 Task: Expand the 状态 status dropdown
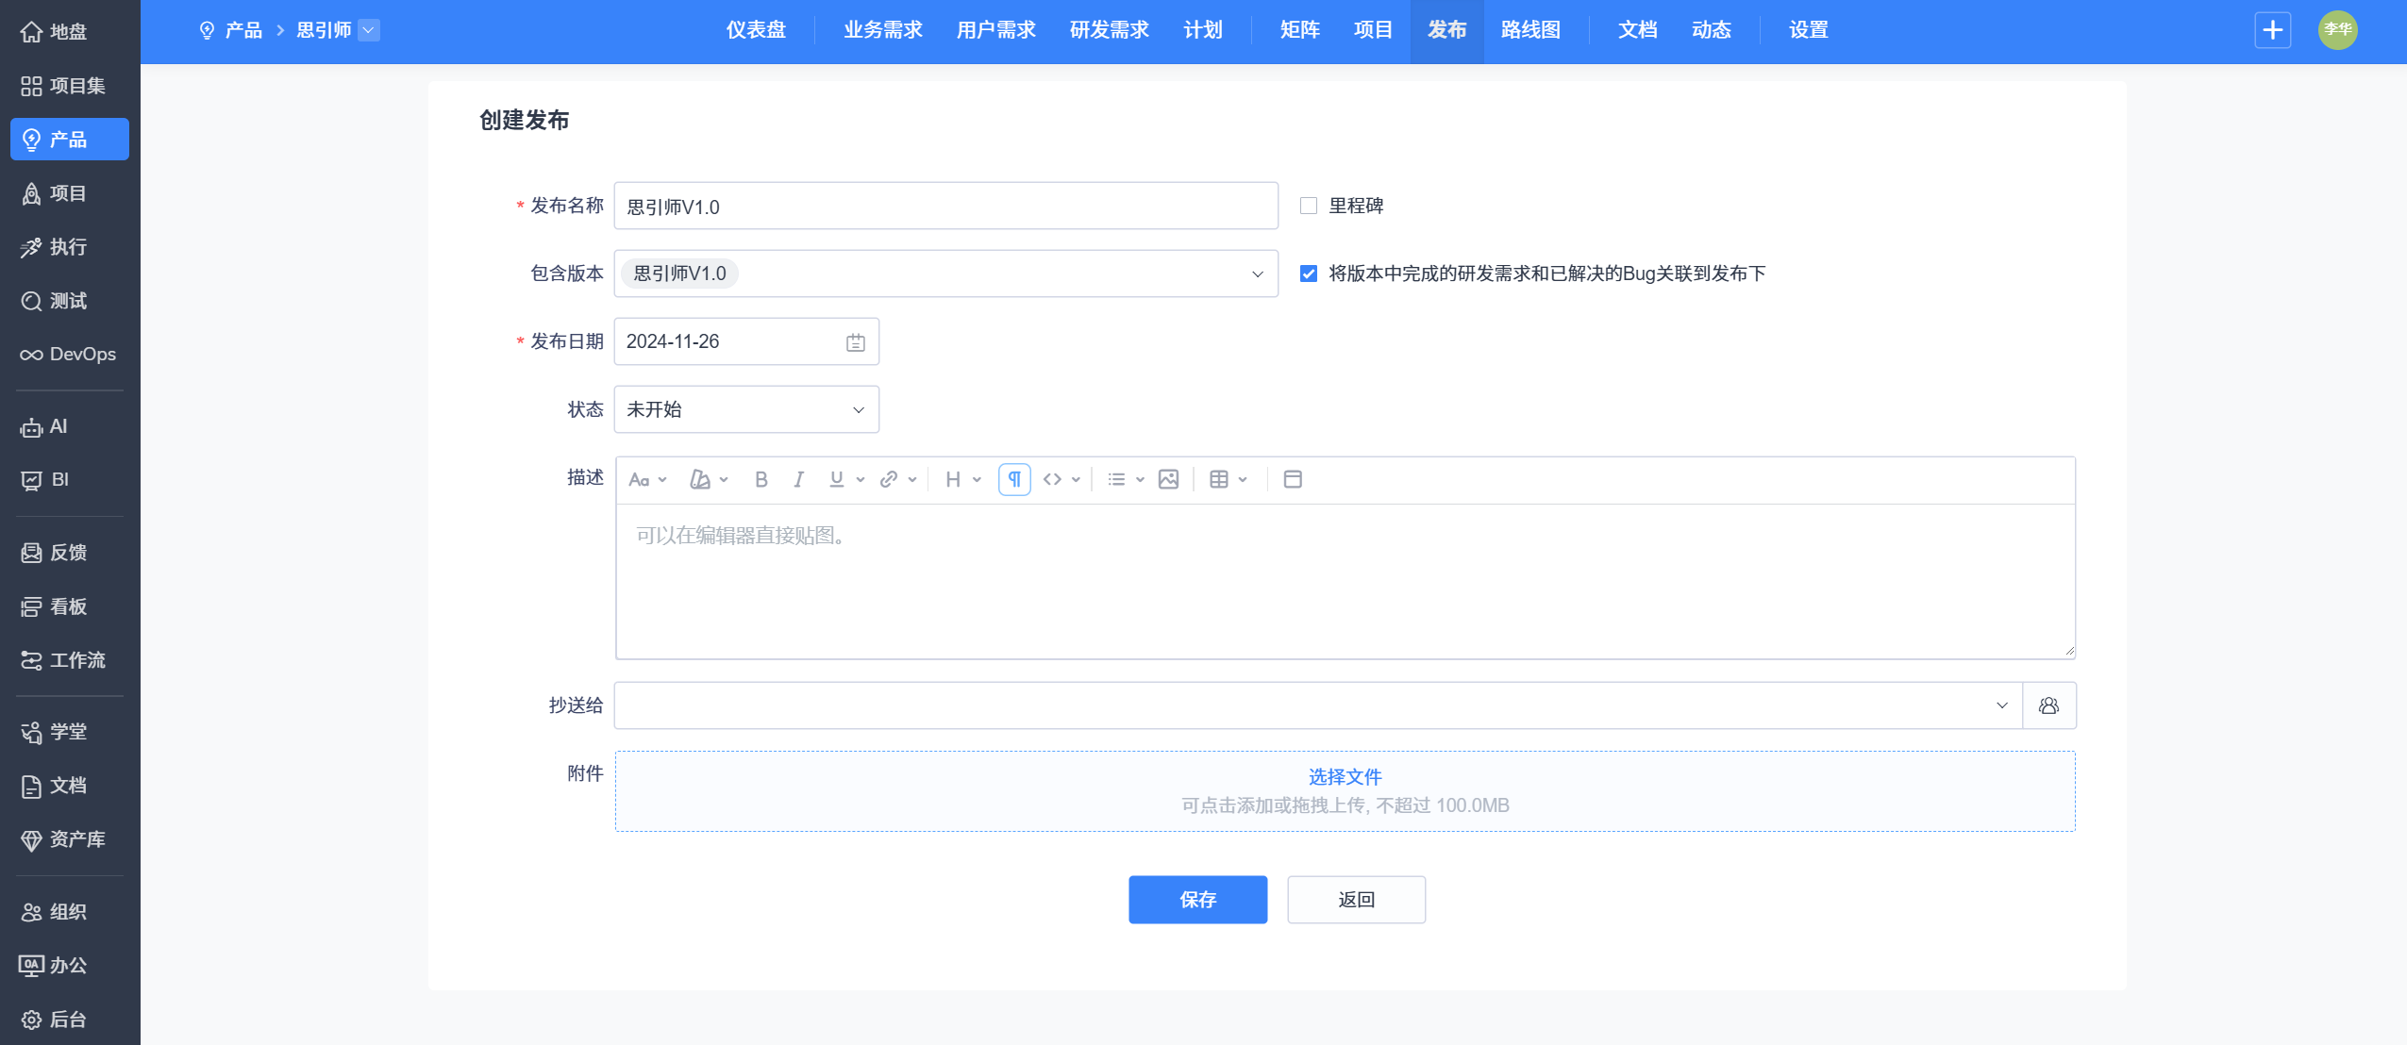(x=745, y=409)
